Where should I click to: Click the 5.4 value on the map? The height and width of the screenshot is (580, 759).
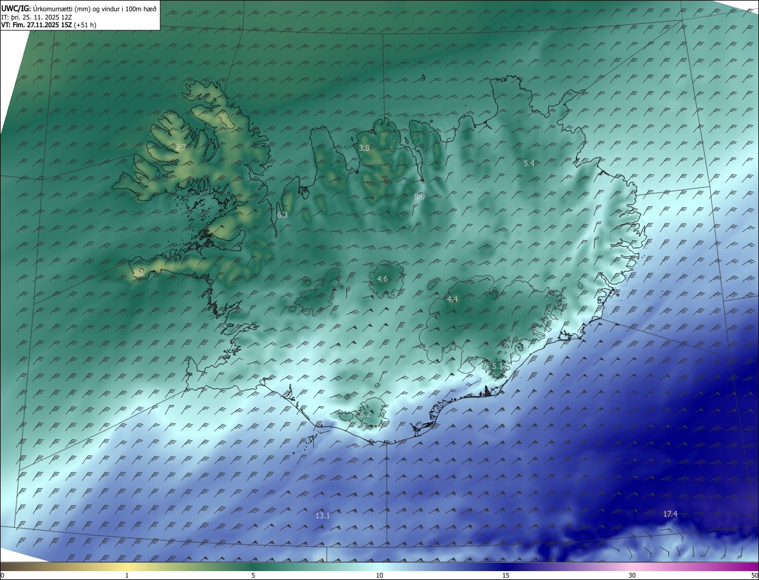tap(530, 163)
